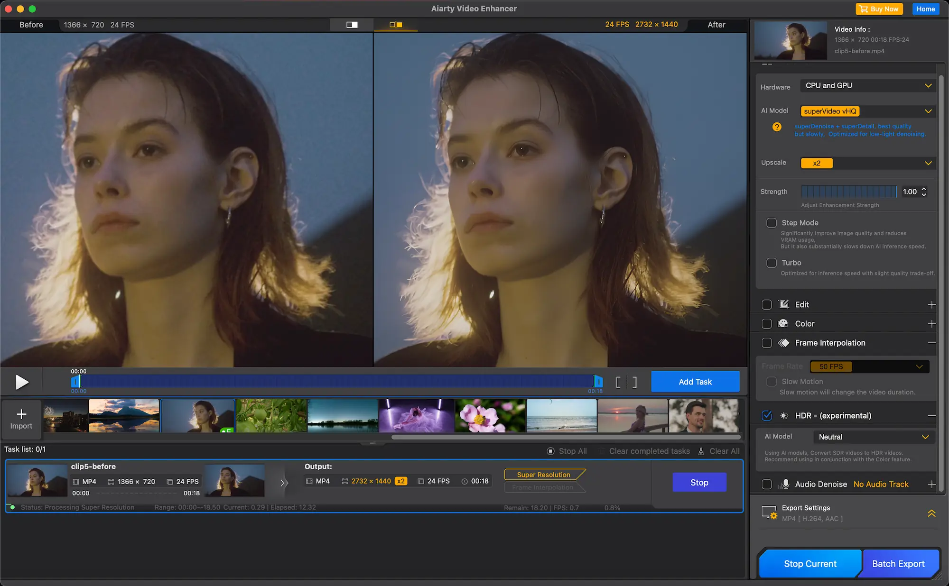Open the Export Settings icon
Viewport: 949px width, 586px height.
click(x=769, y=513)
